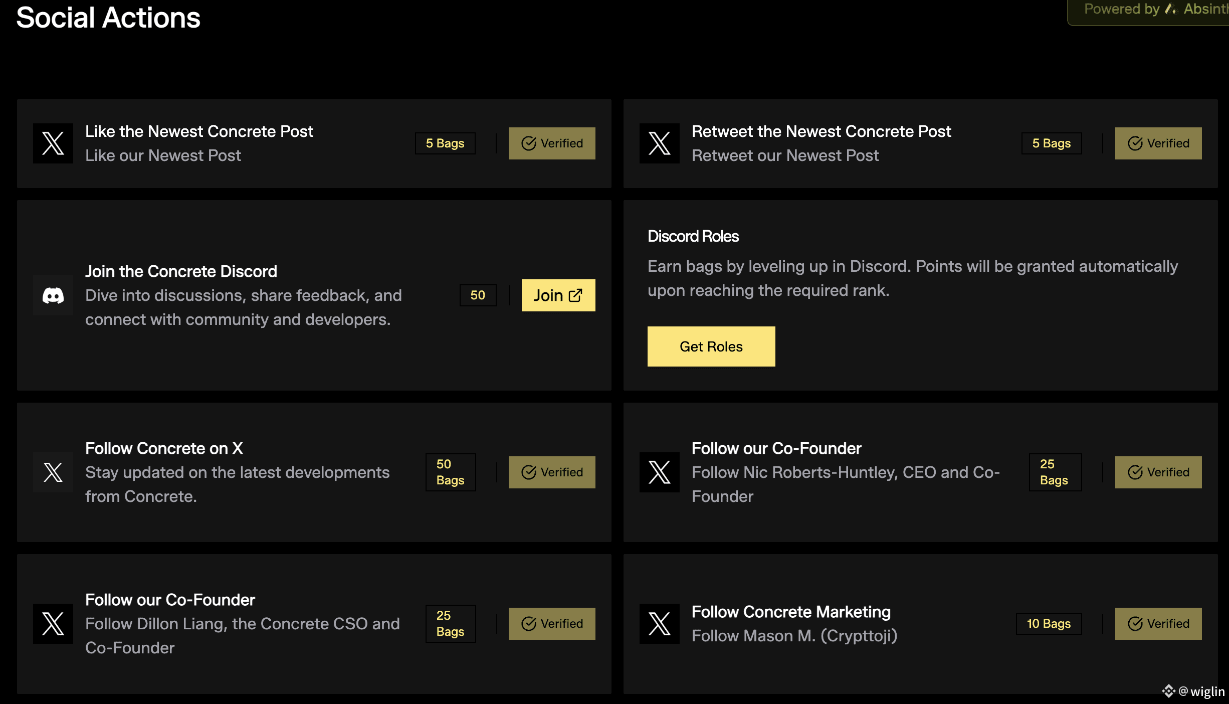Click Verified button for Follow Concrete on X
This screenshot has width=1229, height=704.
tap(552, 472)
